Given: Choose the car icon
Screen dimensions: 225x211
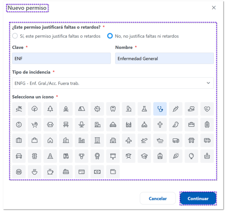Looking at the screenshot, I should point(19,156).
